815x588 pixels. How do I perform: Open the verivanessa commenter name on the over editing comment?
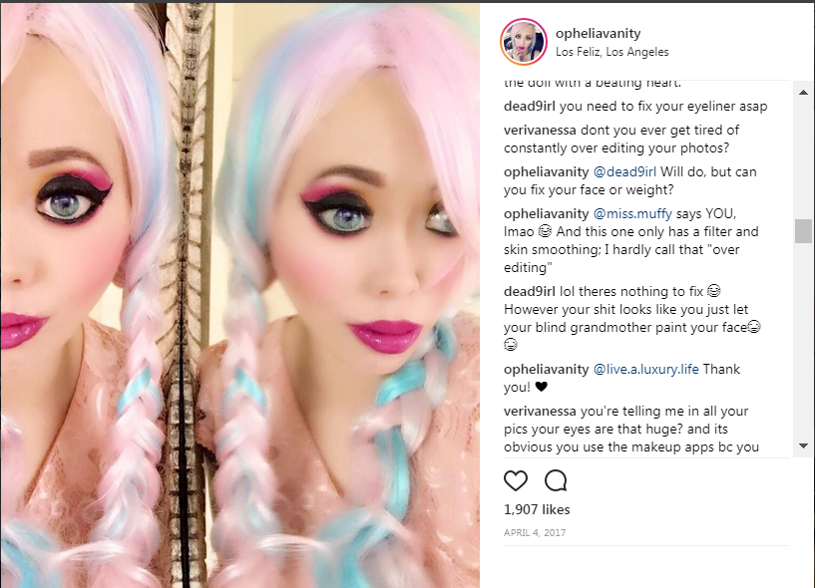point(540,131)
